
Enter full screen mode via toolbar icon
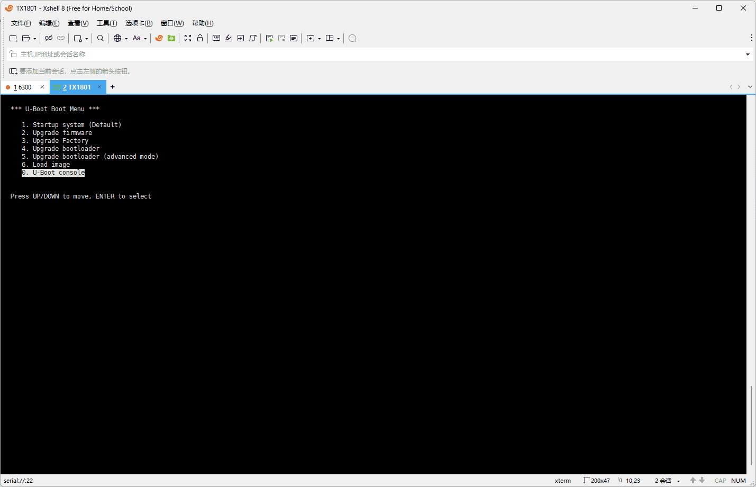(188, 38)
